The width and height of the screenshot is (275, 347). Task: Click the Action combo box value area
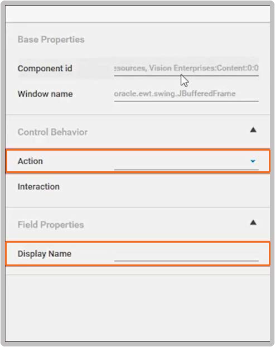[186, 162]
